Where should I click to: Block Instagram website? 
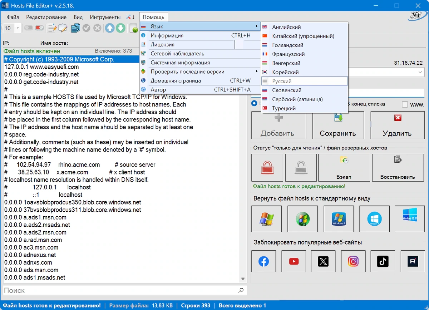[353, 262]
